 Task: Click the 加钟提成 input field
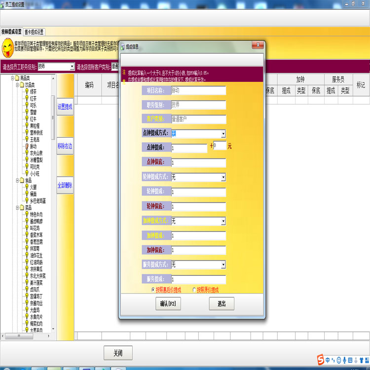(198, 235)
